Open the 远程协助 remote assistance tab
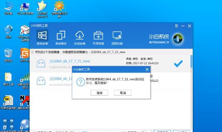 (117, 38)
